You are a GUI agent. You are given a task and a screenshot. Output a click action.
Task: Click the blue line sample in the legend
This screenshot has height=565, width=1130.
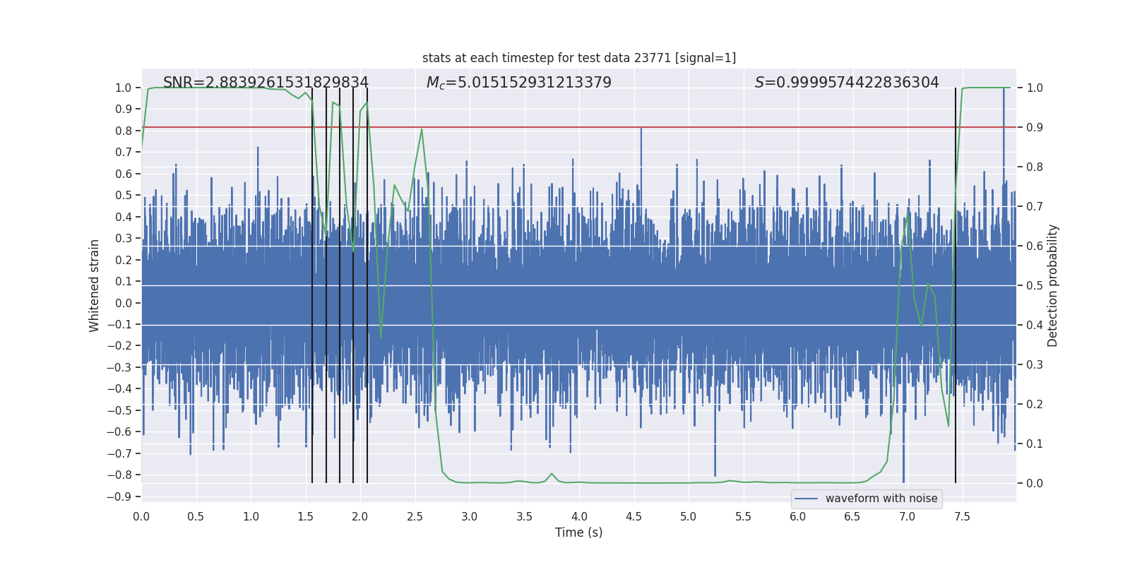pyautogui.click(x=807, y=499)
